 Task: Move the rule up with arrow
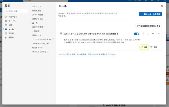(x=143, y=34)
